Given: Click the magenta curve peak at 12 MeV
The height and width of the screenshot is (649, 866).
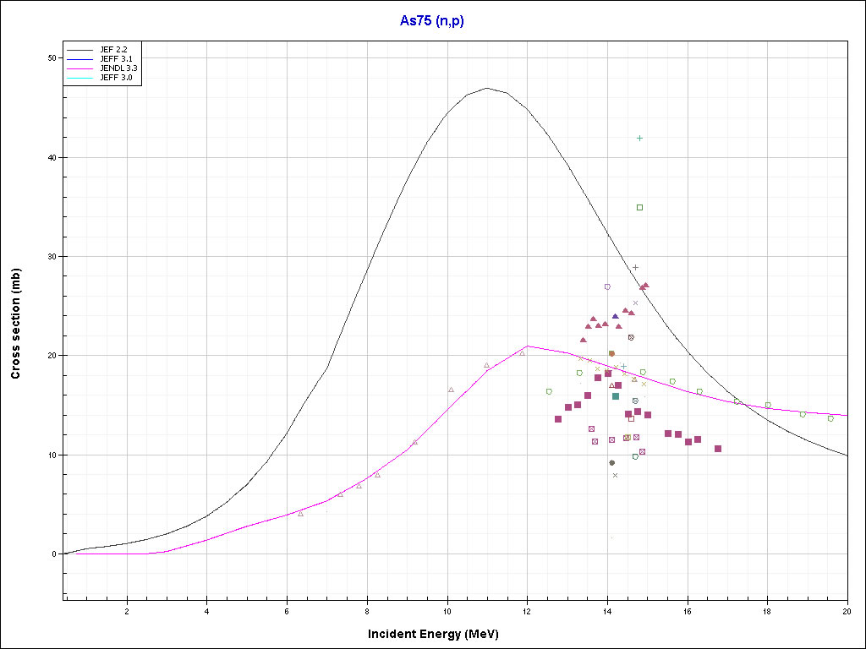Looking at the screenshot, I should point(528,346).
